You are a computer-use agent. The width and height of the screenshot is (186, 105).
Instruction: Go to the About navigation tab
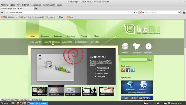point(96,36)
